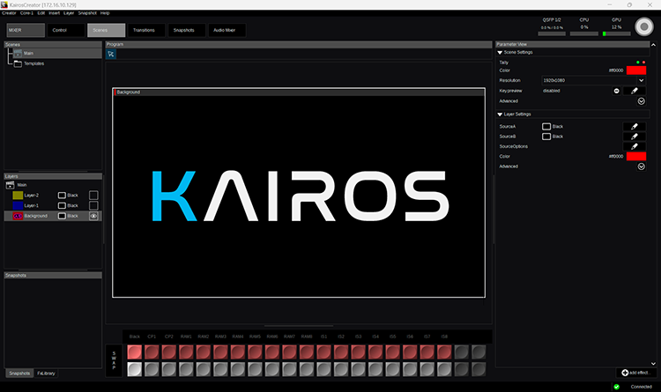Open the Insert menu
This screenshot has height=392, width=661.
click(54, 13)
